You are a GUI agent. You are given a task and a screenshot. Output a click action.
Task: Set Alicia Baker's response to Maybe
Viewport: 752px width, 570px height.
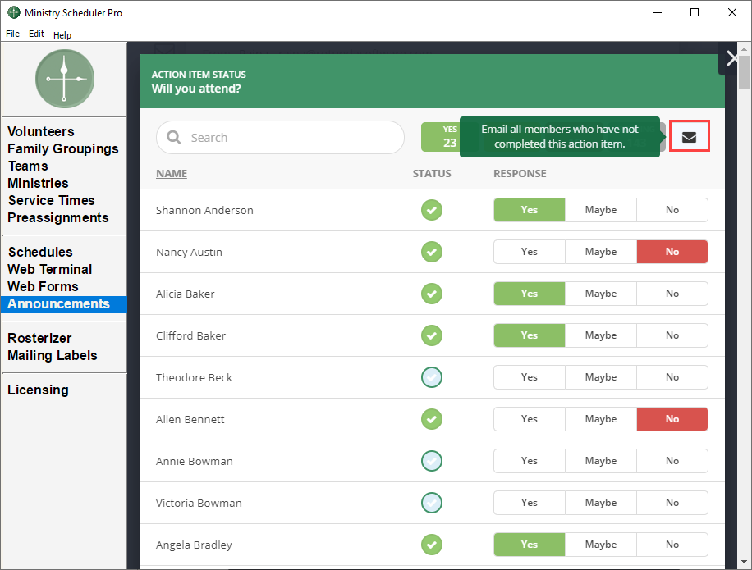click(600, 294)
